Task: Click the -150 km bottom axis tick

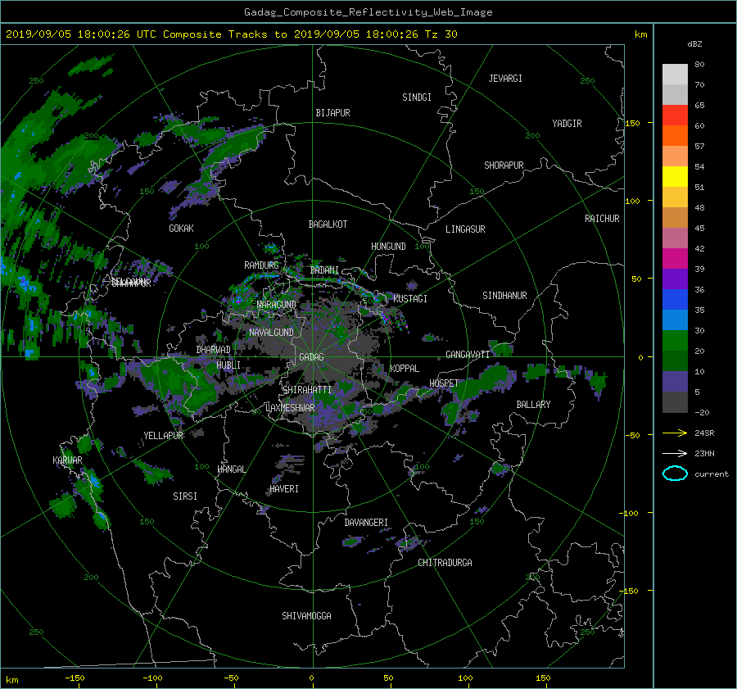Action: [75, 678]
